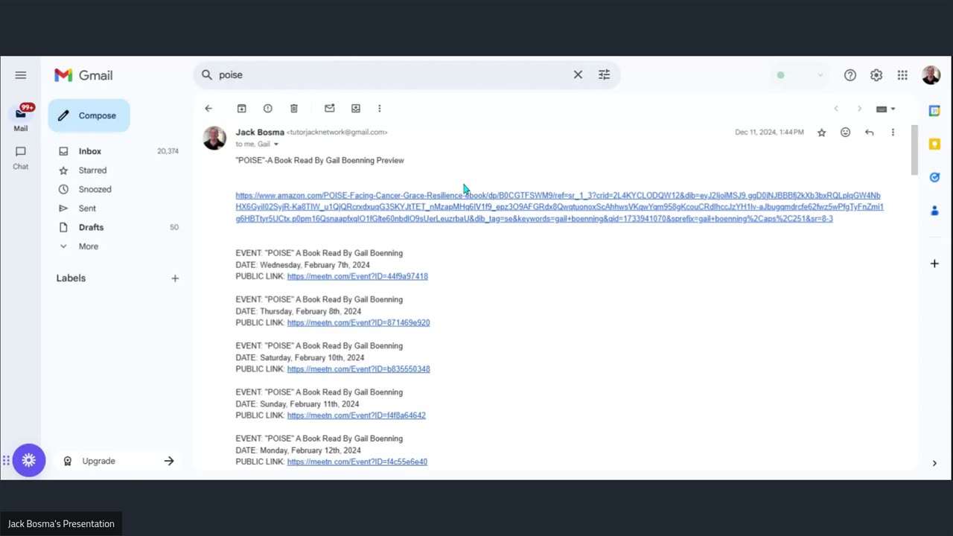Open Gmail Settings gear
The height and width of the screenshot is (536, 953).
pos(876,75)
